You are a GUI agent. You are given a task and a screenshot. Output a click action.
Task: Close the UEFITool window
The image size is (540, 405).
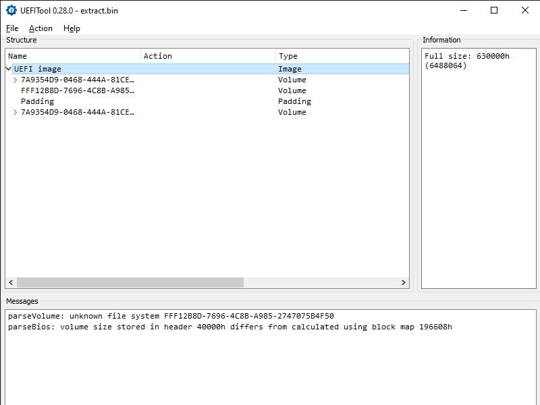pos(525,10)
